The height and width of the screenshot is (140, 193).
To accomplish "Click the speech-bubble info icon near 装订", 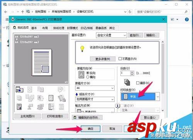I will pos(118,106).
